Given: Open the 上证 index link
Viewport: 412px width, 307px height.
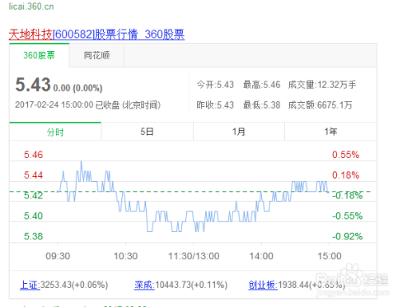Looking at the screenshot, I should 30,285.
